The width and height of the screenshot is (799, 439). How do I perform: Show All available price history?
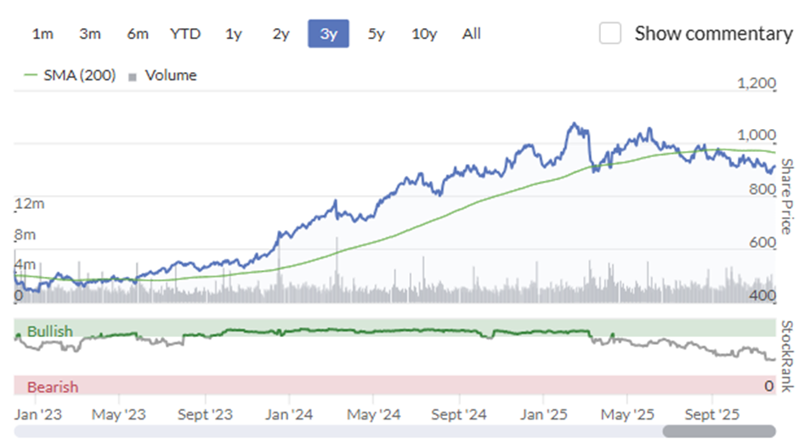472,34
